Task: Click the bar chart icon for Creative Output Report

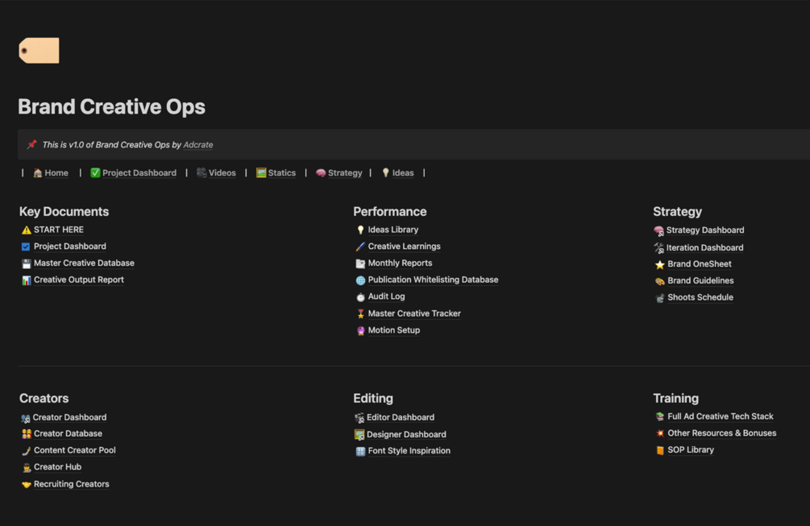Action: 27,280
